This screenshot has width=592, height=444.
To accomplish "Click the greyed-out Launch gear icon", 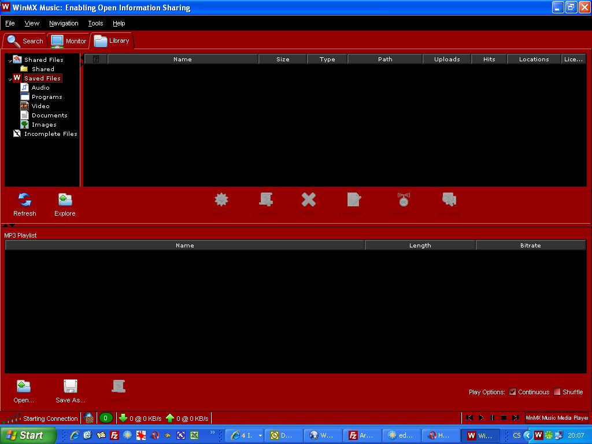I will pyautogui.click(x=221, y=199).
